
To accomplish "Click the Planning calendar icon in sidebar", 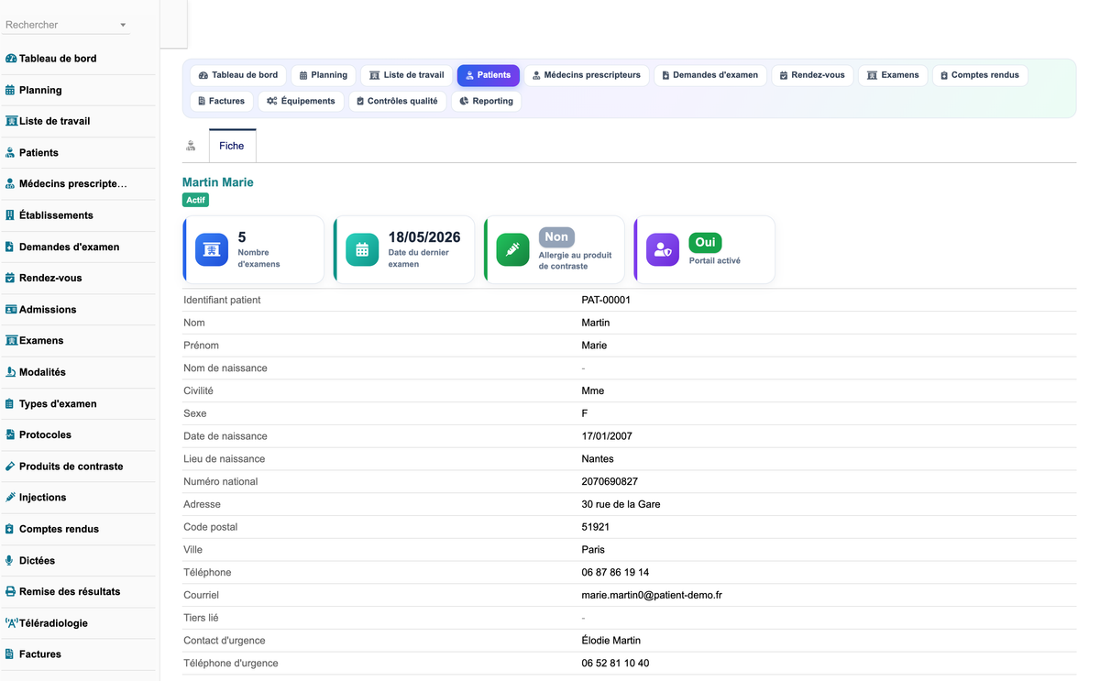I will (x=10, y=90).
